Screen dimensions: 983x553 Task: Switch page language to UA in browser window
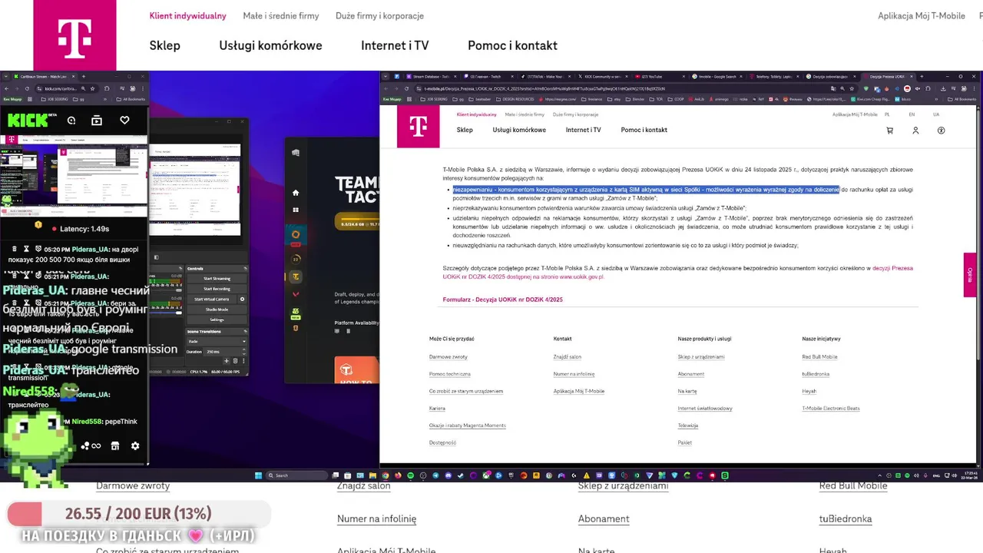936,114
